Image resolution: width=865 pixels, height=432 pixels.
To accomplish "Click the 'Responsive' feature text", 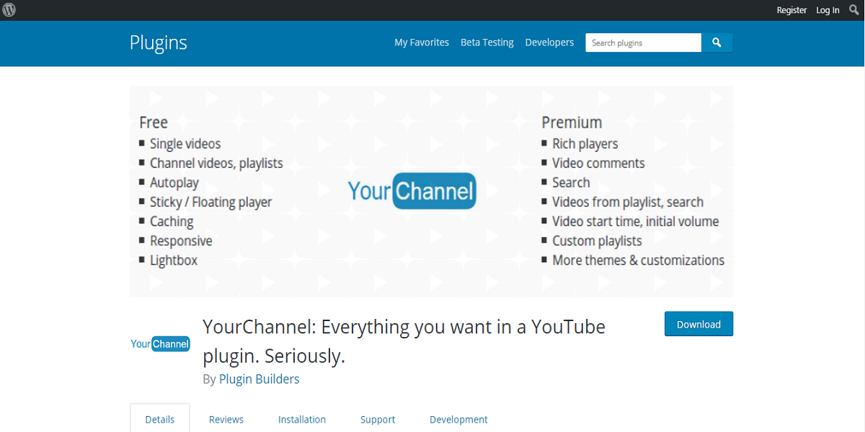I will (181, 241).
